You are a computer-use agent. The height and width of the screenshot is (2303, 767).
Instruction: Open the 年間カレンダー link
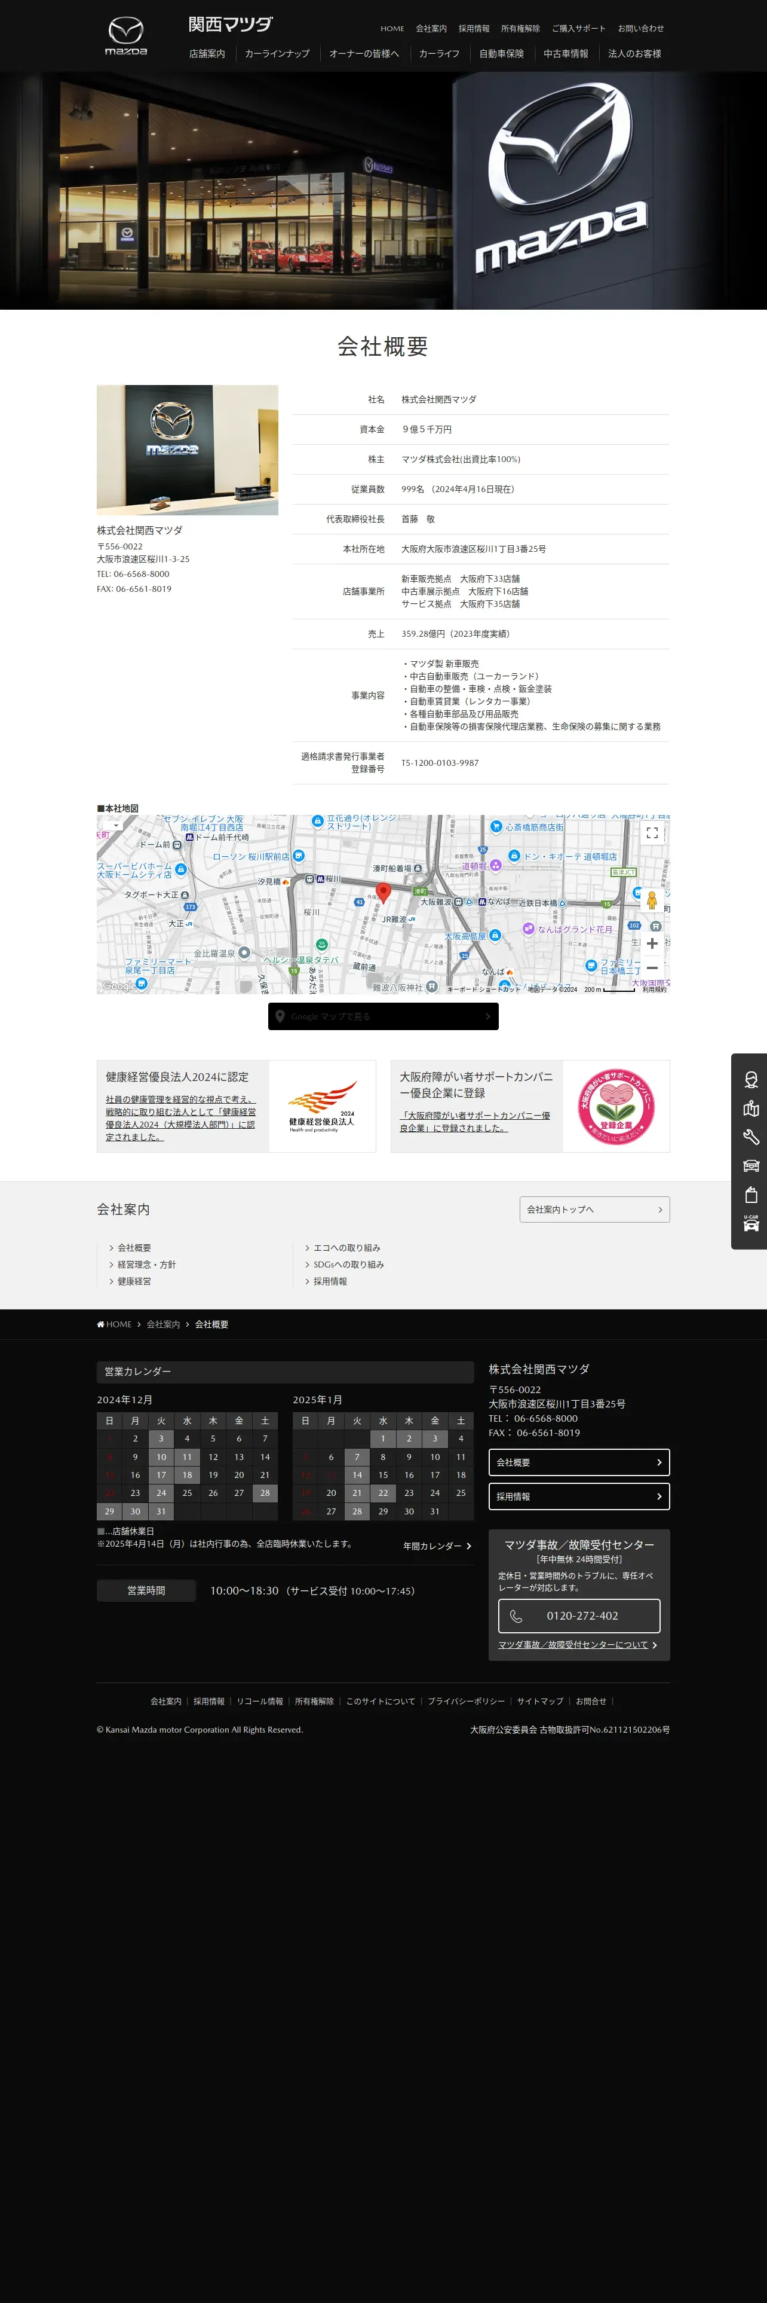(x=437, y=1545)
